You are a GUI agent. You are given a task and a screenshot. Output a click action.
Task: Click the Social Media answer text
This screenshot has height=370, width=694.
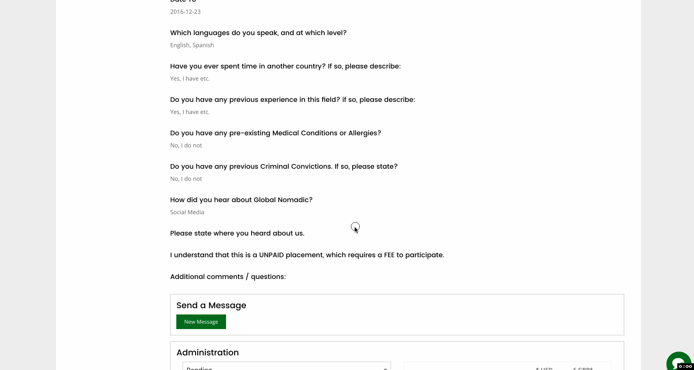tap(187, 212)
